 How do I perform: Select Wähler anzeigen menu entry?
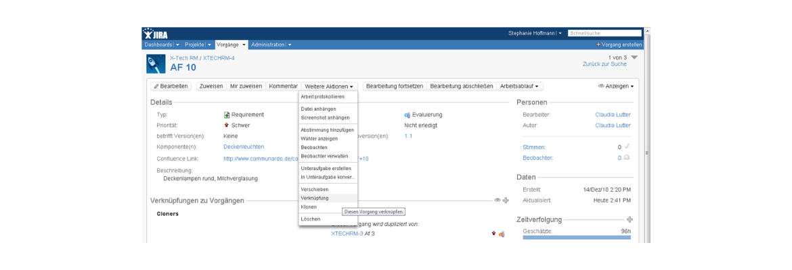328,138
